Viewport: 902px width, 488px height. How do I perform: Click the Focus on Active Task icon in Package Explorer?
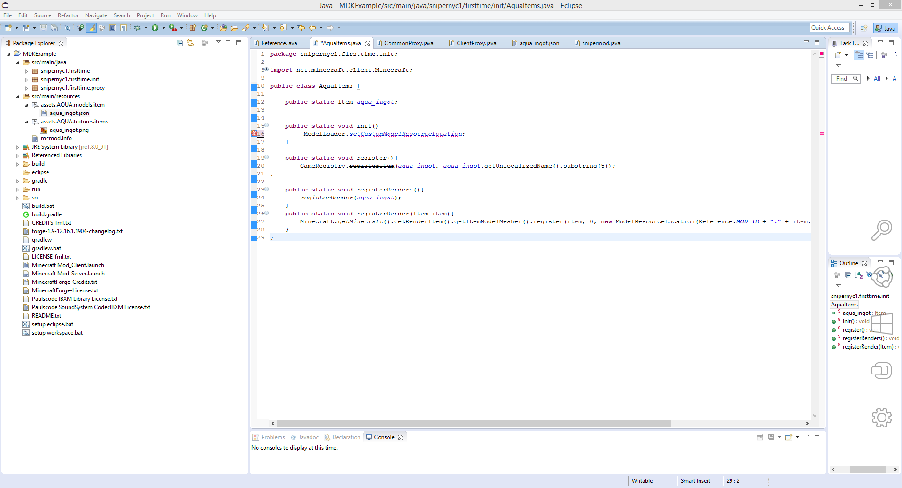coord(205,43)
